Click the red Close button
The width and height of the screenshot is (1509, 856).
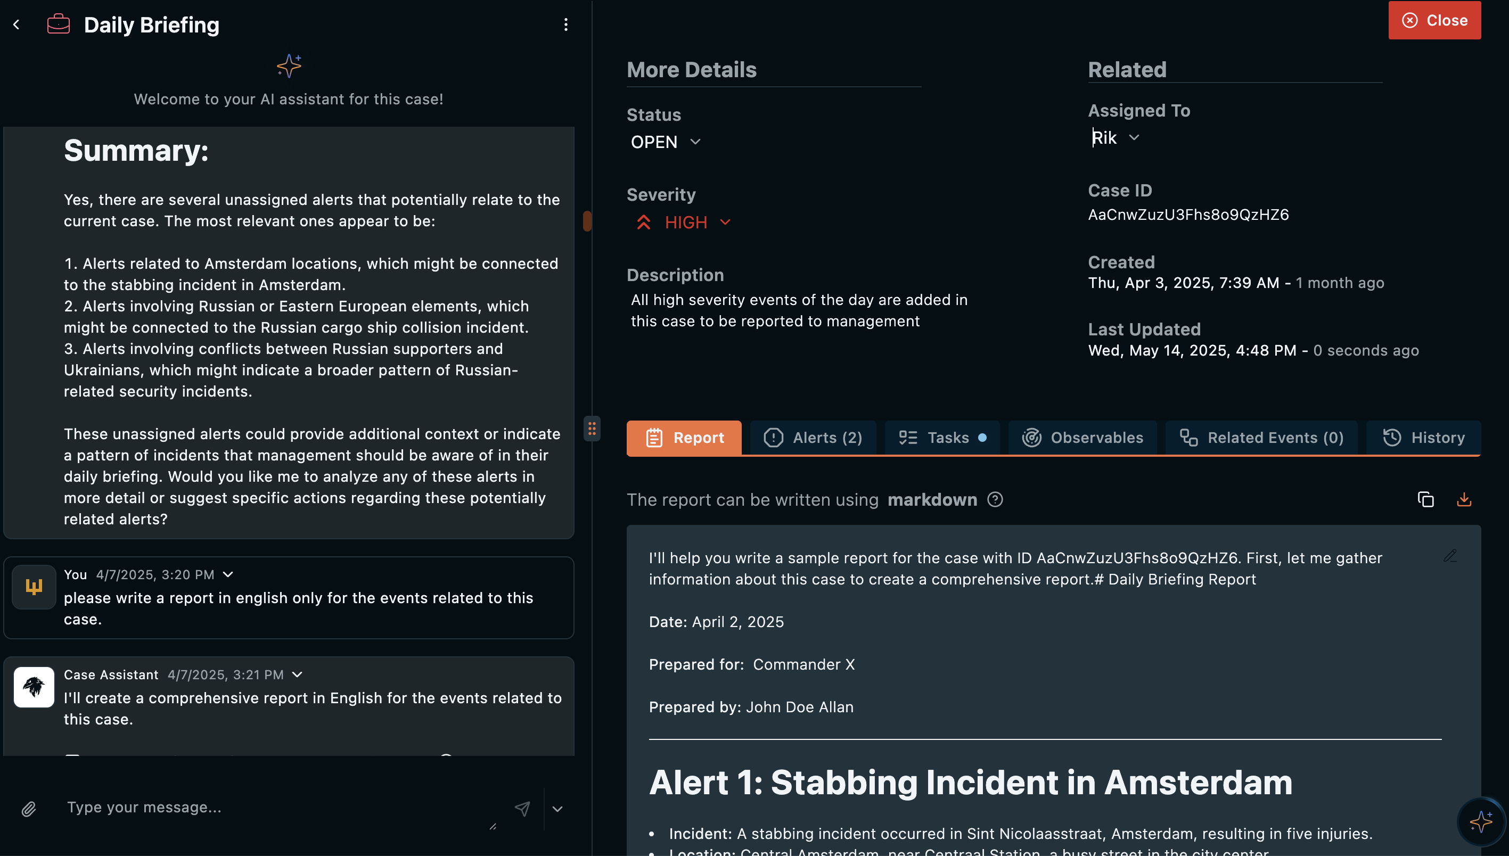1434,21
